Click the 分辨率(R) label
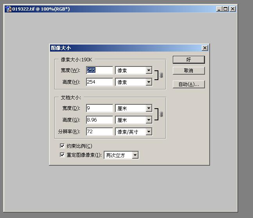 (x=69, y=132)
